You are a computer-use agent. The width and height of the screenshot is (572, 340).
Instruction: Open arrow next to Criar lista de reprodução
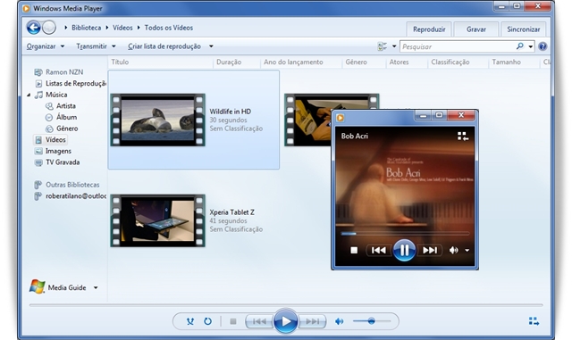point(211,46)
